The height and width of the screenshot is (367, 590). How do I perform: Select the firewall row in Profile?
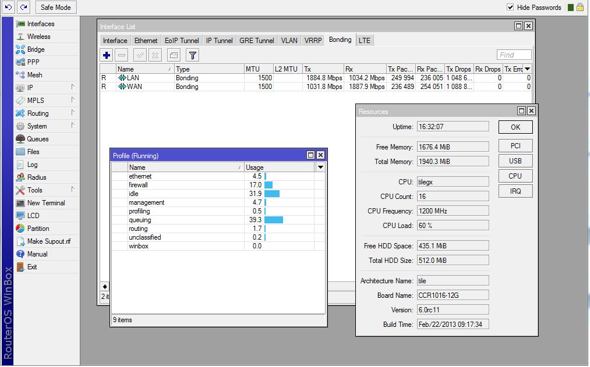tap(218, 185)
